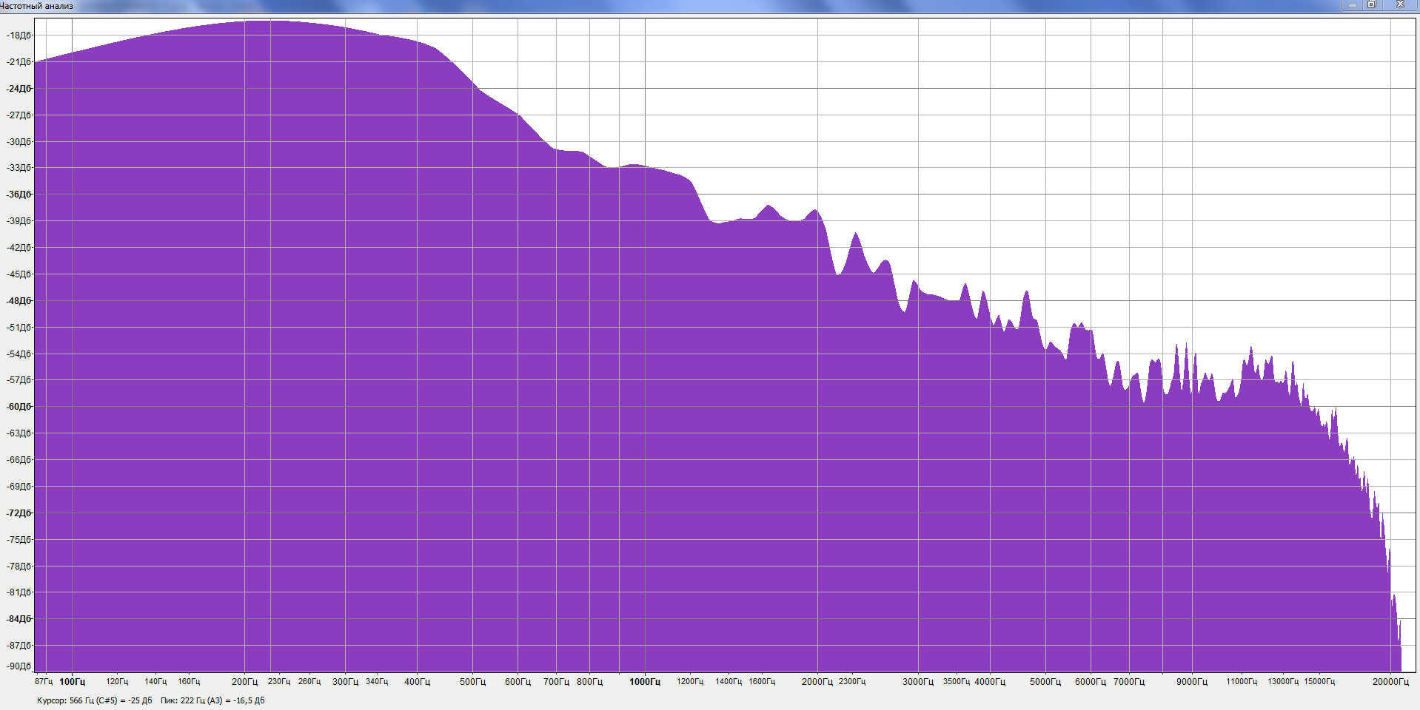Screen dimensions: 1420x710
Task: Click the "-27дБ" level axis label
Action: pos(20,115)
